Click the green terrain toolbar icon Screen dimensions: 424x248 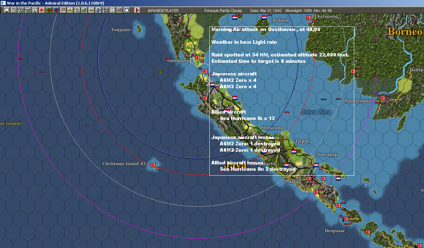coord(84,11)
